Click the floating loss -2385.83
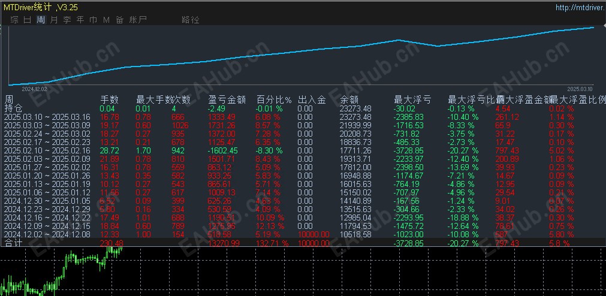The image size is (606, 296). (409, 117)
